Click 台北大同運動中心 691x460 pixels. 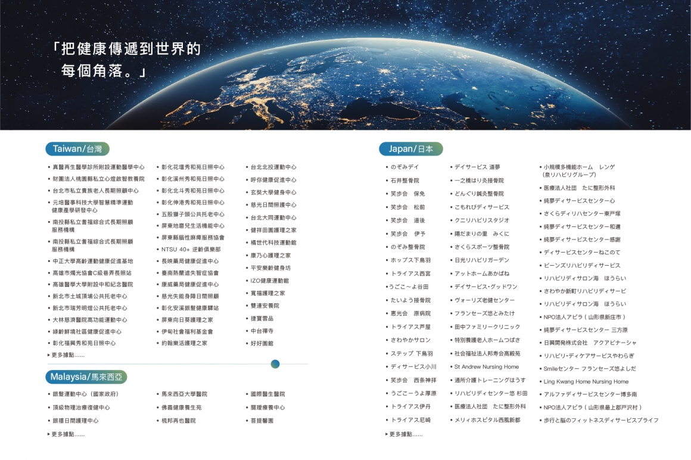click(273, 217)
